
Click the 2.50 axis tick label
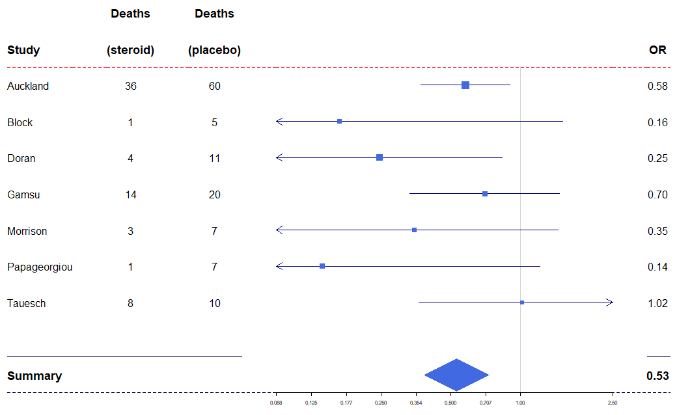(x=613, y=403)
